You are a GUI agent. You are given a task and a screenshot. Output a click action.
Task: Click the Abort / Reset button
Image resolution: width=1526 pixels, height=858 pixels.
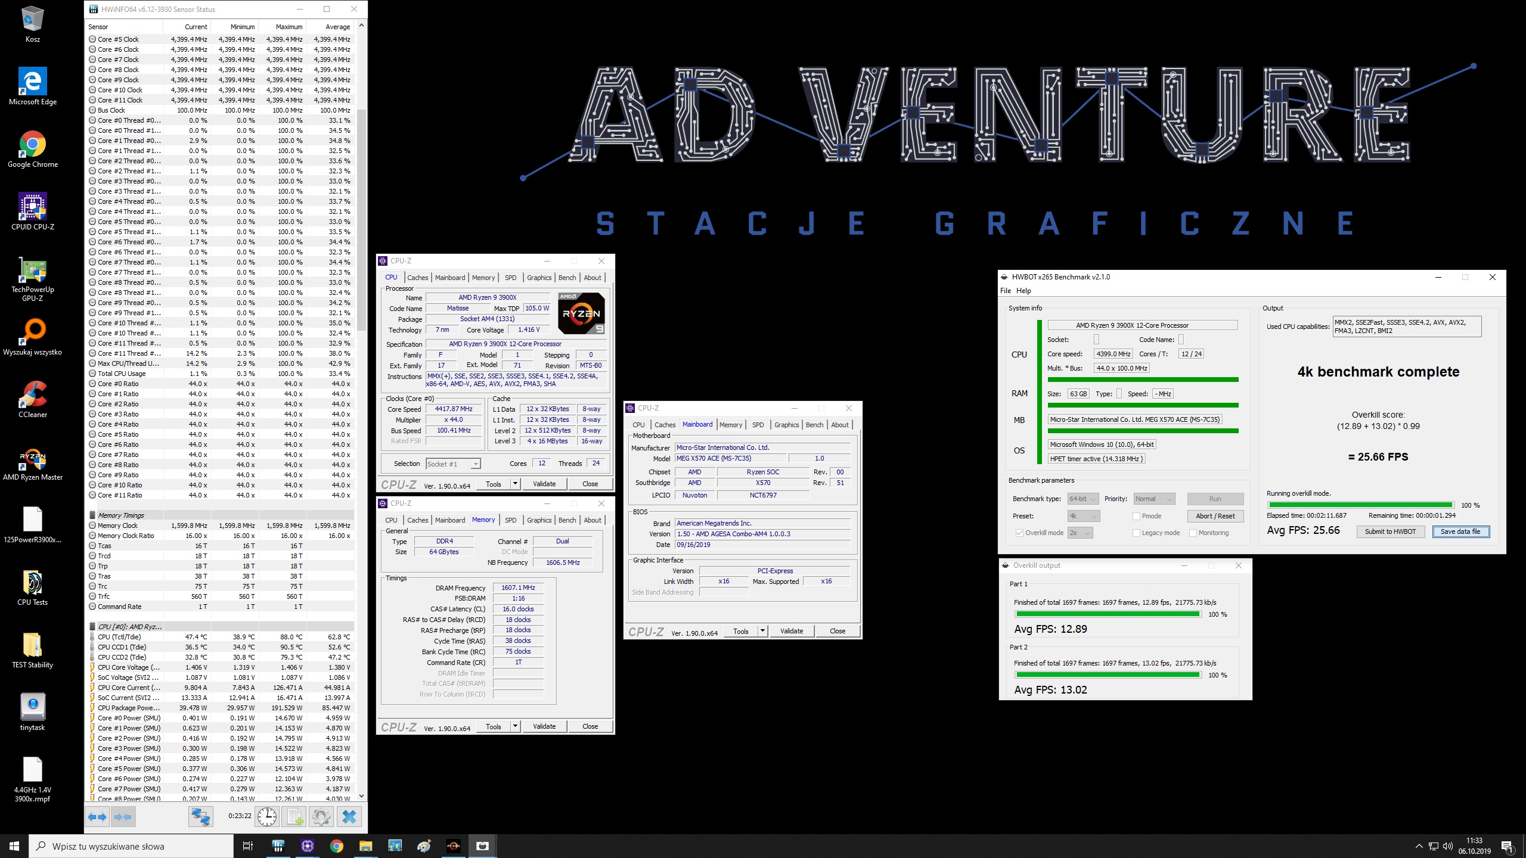coord(1215,516)
